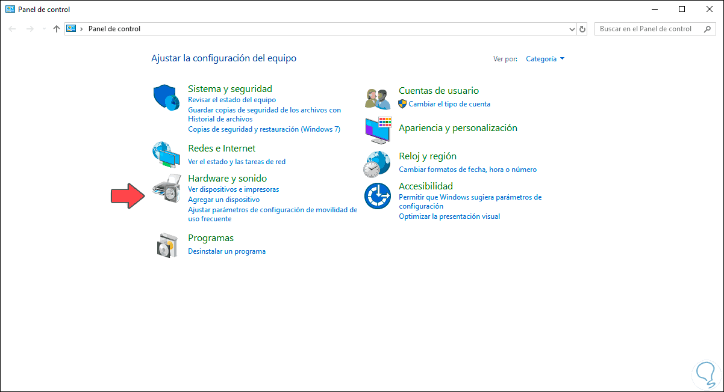Open Apariencia y personalización heading
The image size is (724, 392).
click(x=458, y=128)
